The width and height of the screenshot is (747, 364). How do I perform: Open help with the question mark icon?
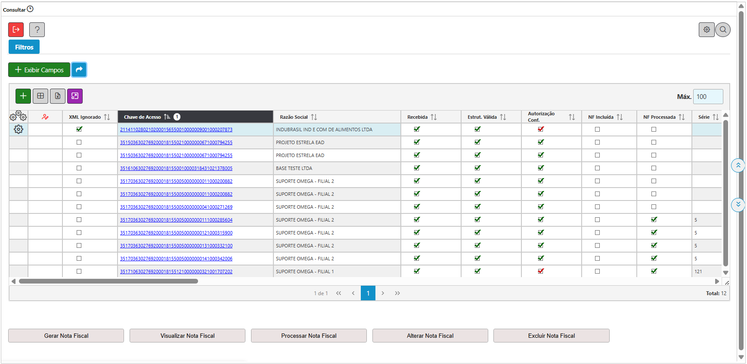coord(37,30)
